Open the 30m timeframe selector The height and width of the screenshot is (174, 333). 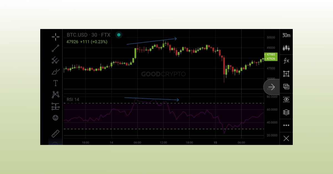[x=286, y=35]
